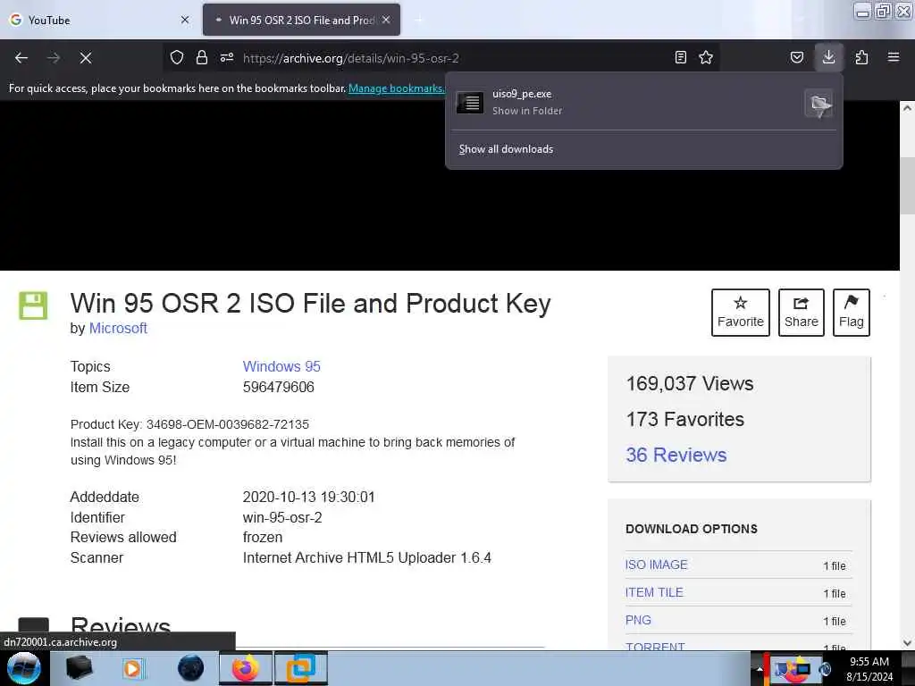Click the Item Size value 596479606
This screenshot has width=915, height=686.
[x=279, y=388]
